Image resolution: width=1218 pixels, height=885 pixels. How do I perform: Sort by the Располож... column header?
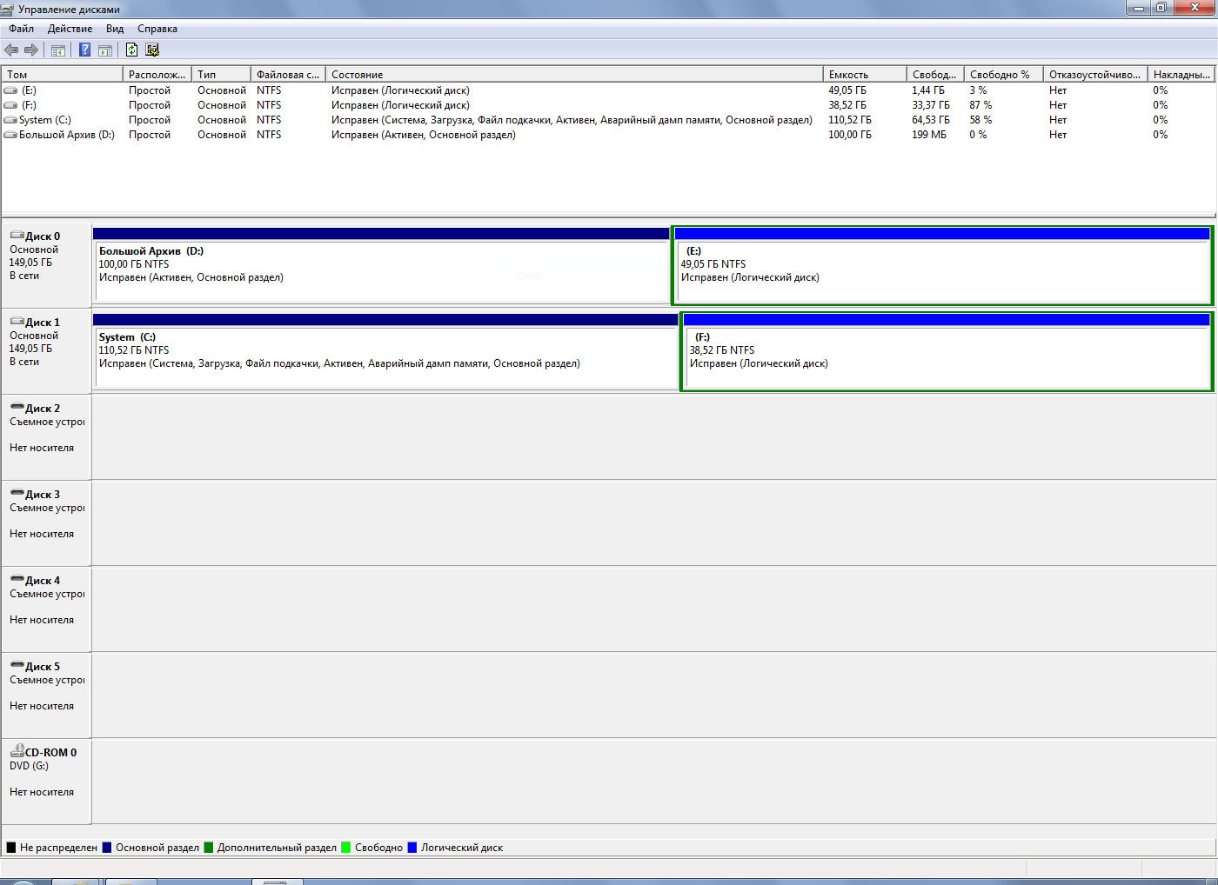157,75
